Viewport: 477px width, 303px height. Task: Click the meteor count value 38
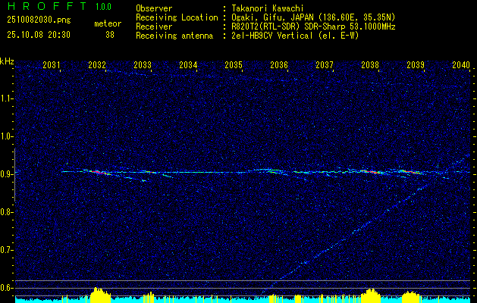[x=110, y=35]
